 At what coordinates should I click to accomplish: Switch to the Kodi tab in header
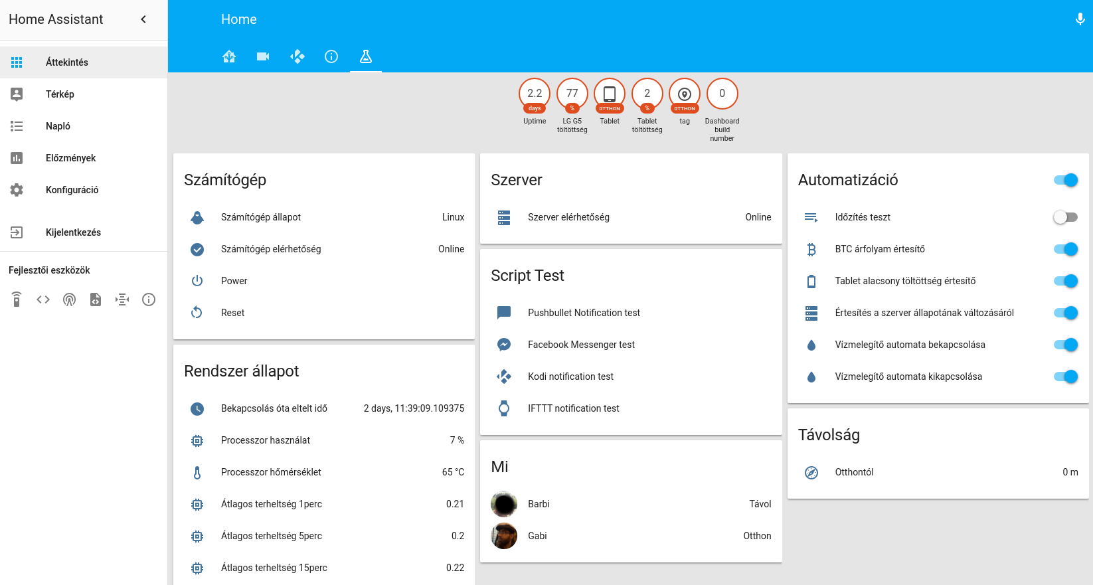pos(297,56)
